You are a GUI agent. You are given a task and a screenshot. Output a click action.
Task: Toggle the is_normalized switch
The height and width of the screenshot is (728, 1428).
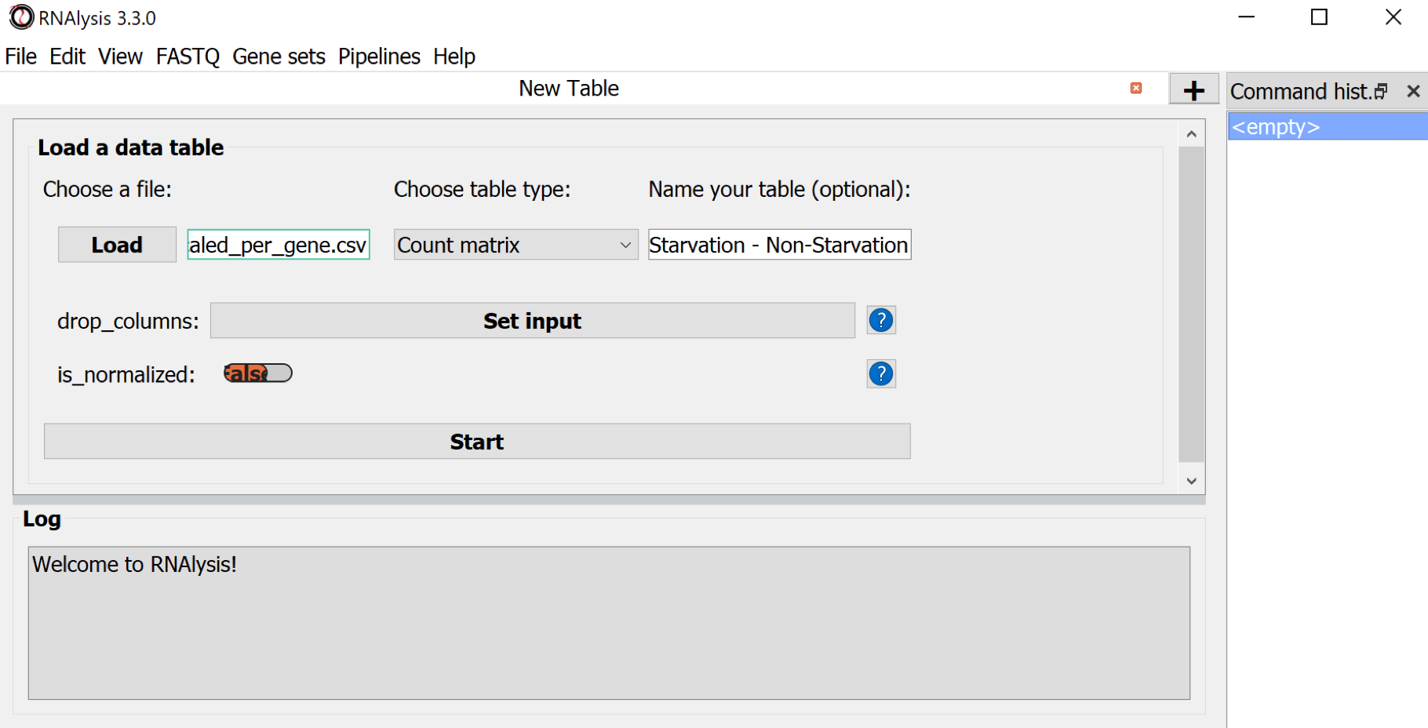click(258, 373)
